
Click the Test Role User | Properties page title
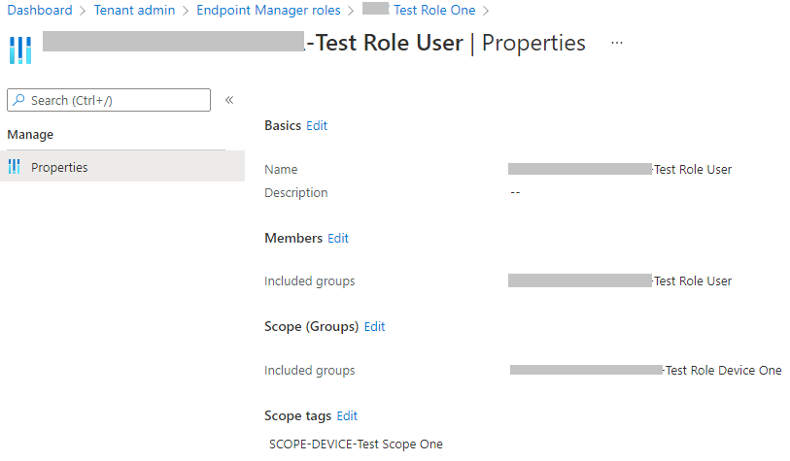315,43
